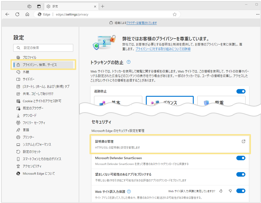Open プライバシーに対する取り組みについての詳細 link
The image size is (261, 203).
pos(163,49)
